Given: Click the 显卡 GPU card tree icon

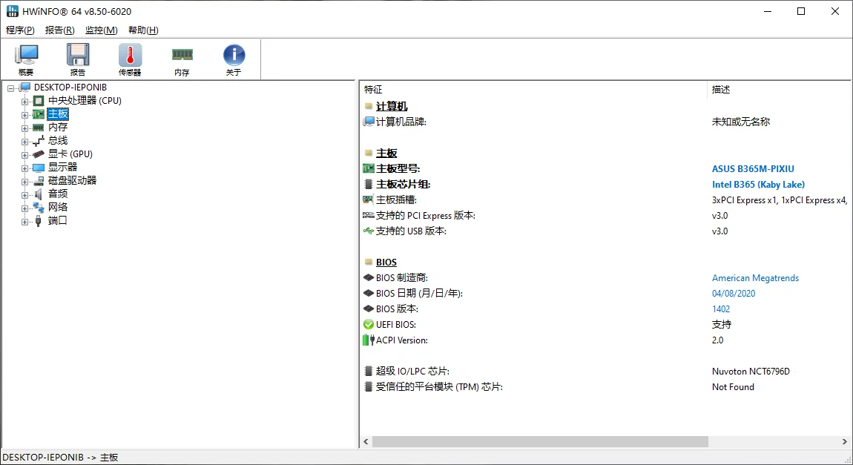Looking at the screenshot, I should pos(39,154).
